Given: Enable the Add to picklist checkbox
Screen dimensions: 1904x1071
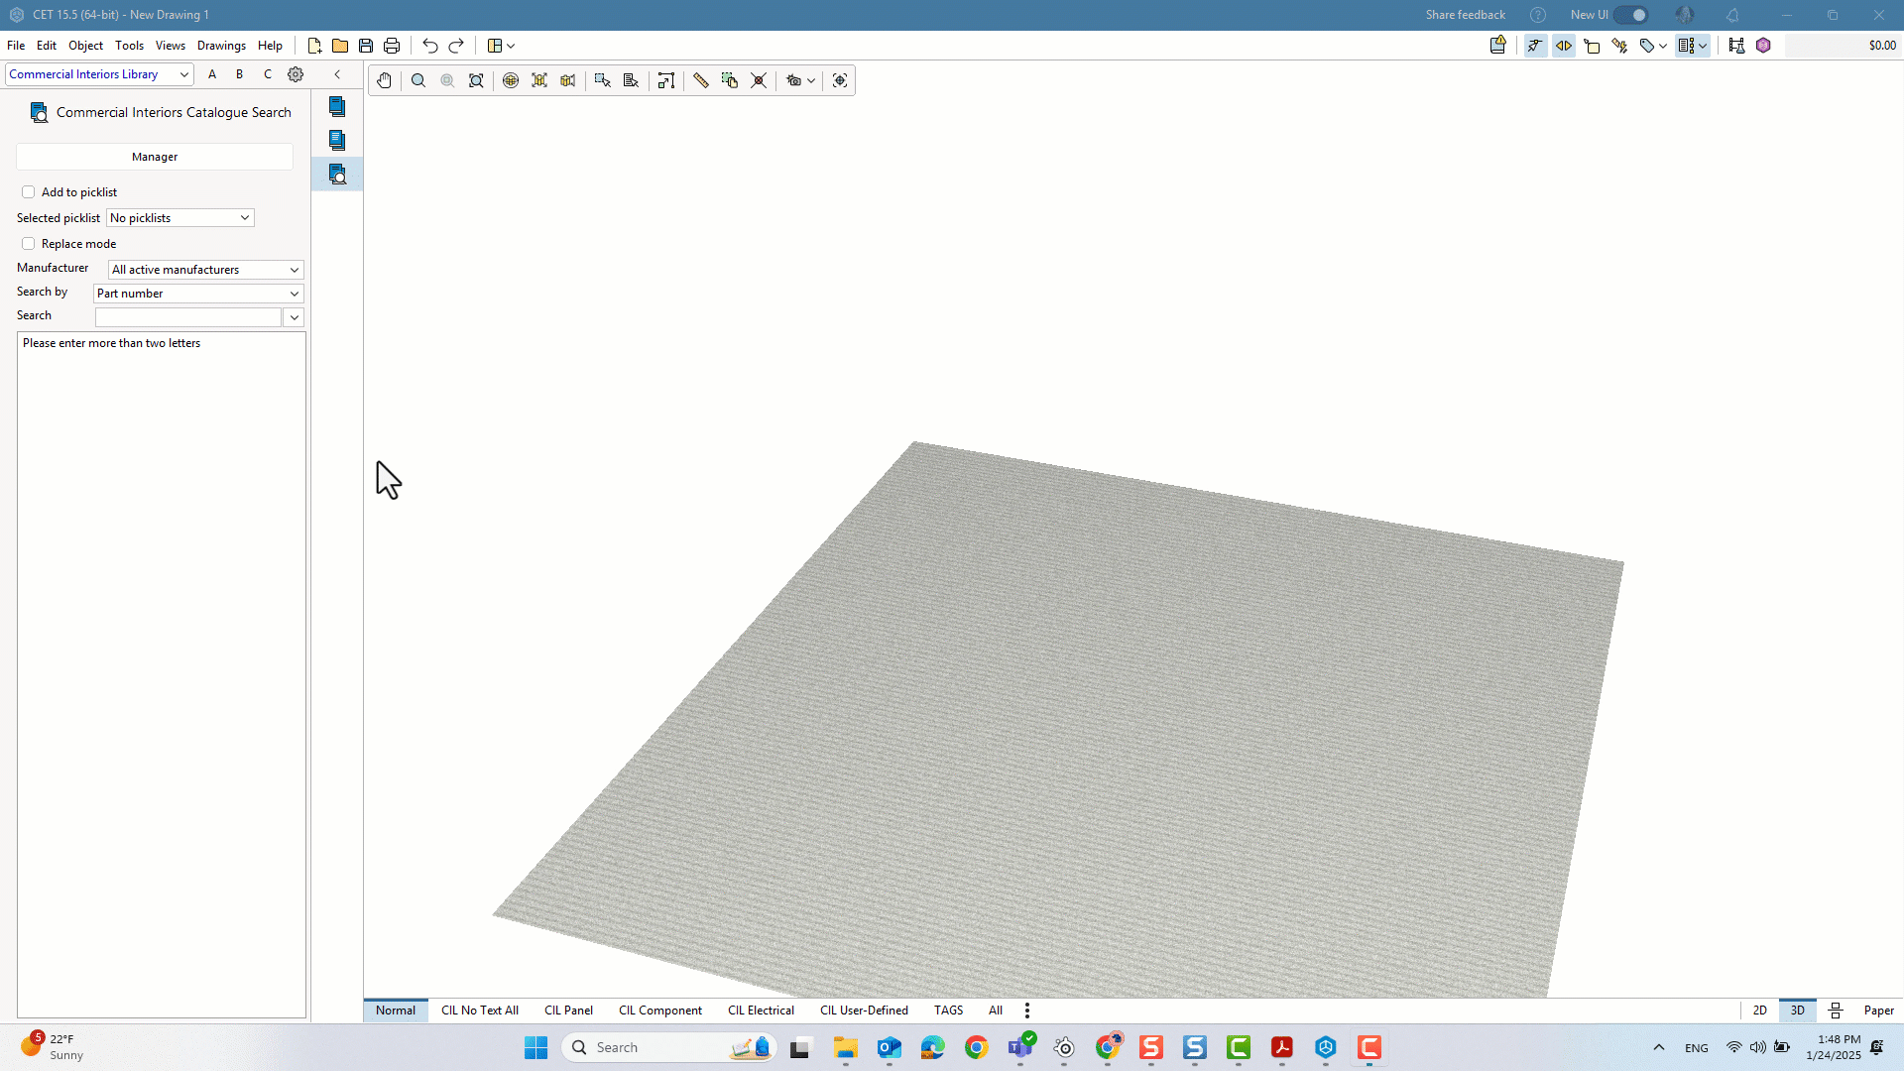Looking at the screenshot, I should pos(28,192).
